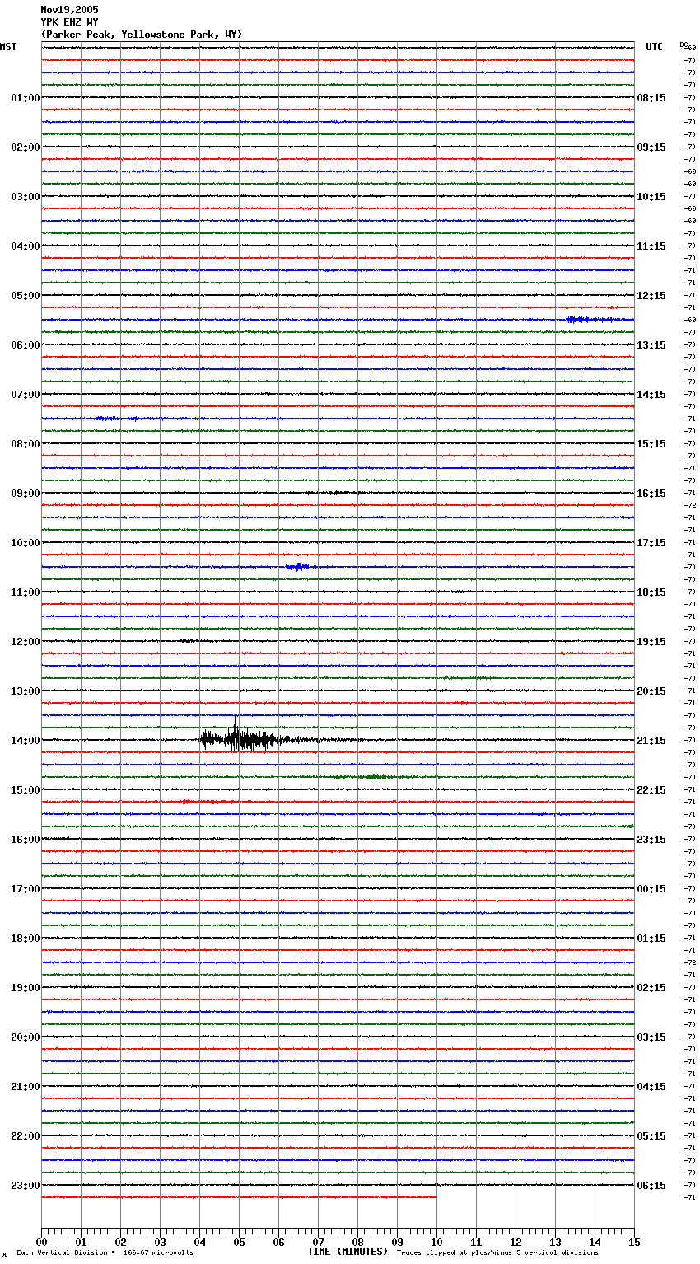Click the 00 minute axis tick label
This screenshot has width=700, height=1264.
[x=41, y=1242]
